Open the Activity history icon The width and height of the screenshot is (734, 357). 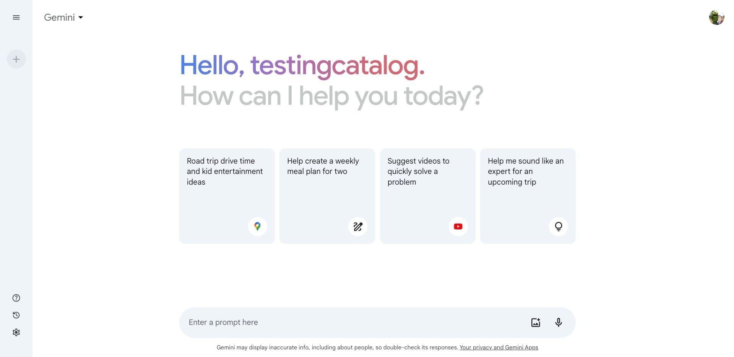(x=16, y=315)
